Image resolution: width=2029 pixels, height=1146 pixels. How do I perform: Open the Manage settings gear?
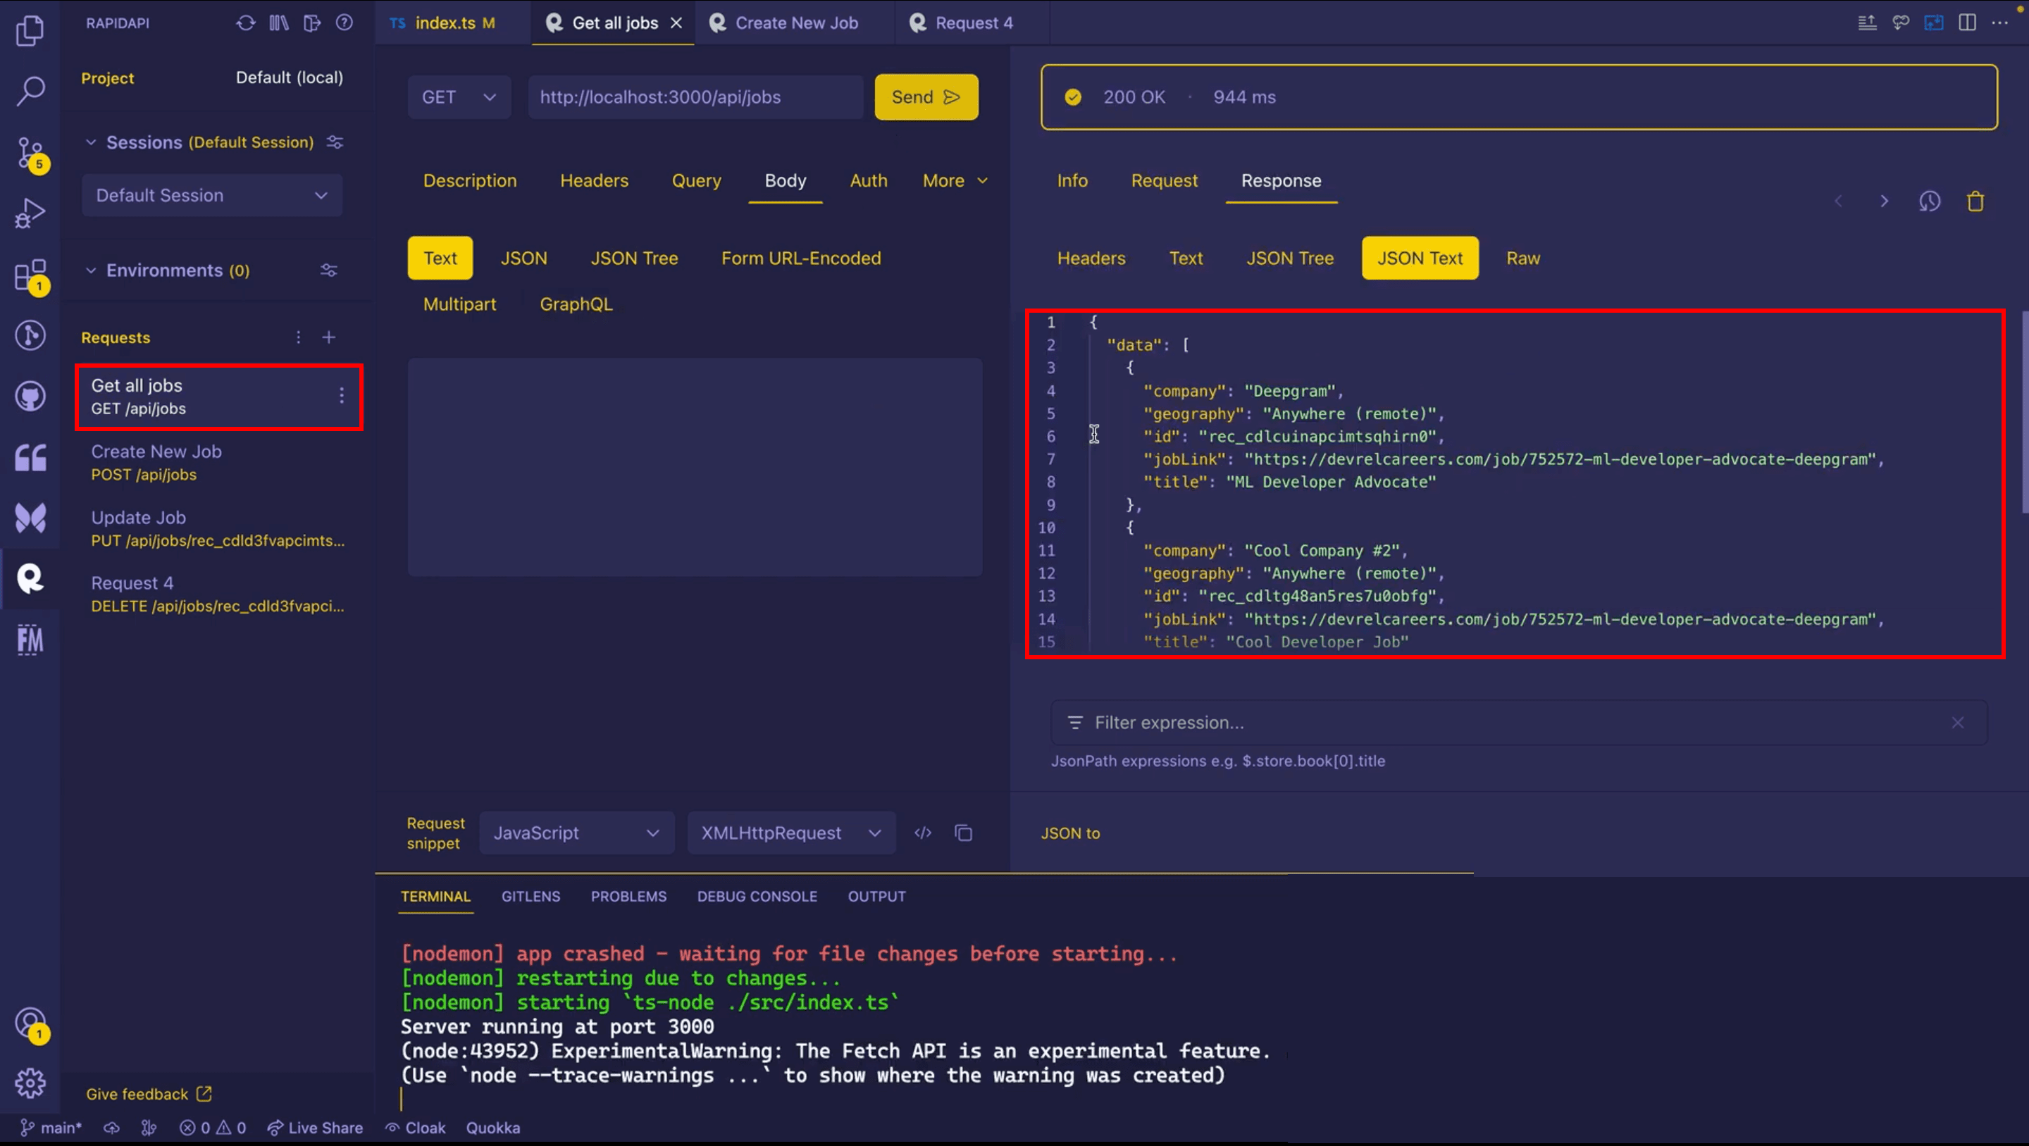[30, 1083]
